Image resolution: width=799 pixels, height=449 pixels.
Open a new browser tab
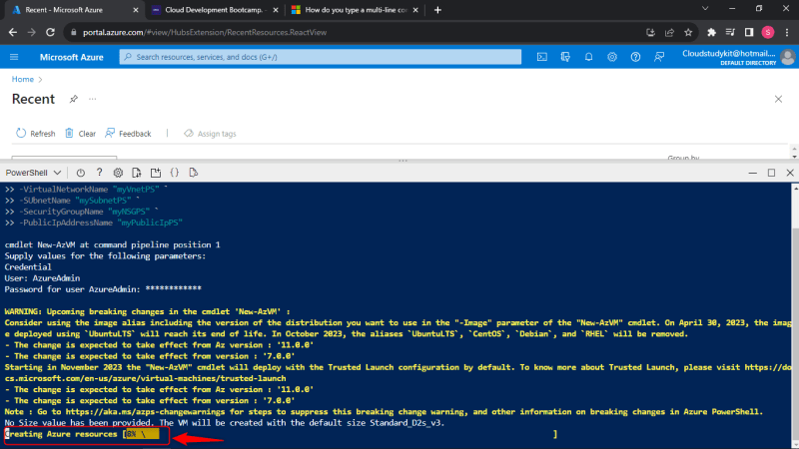coord(437,10)
